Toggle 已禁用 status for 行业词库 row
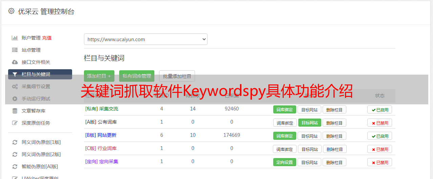This screenshot has width=433, height=179. point(380,149)
